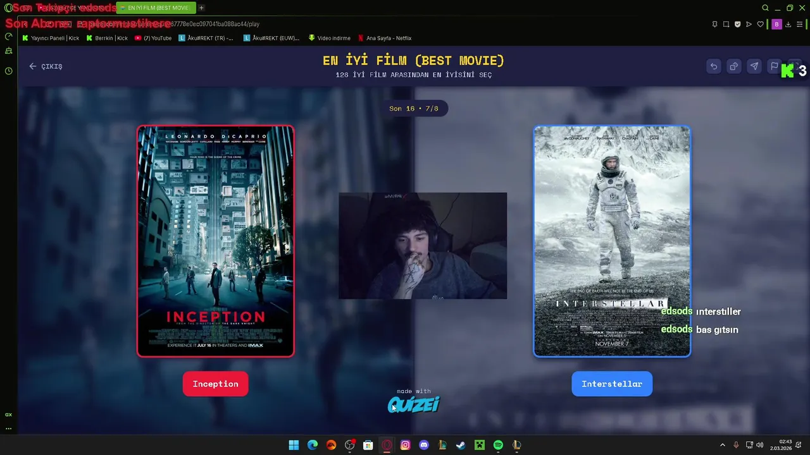Open the EN İYİ FİLM browser tab

point(155,8)
